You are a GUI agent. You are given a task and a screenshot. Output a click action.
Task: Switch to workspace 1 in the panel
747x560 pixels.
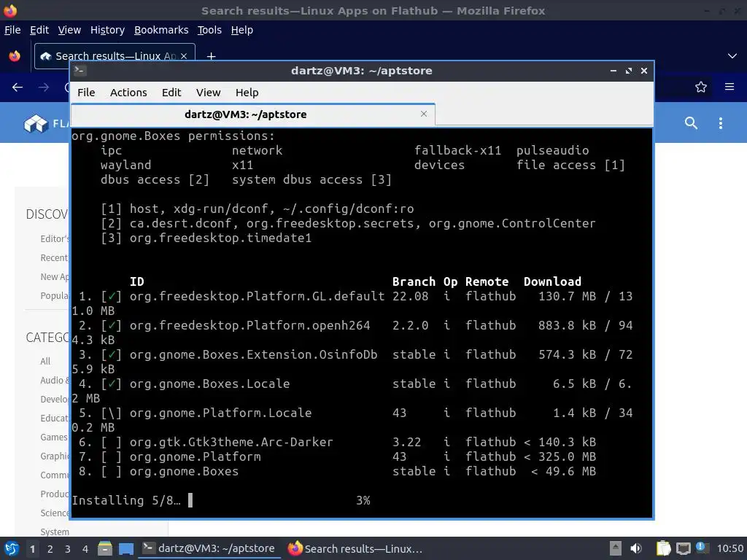pos(32,549)
